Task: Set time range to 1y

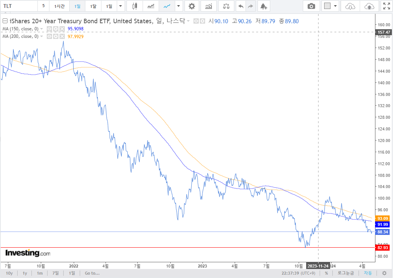Action: click(25, 273)
